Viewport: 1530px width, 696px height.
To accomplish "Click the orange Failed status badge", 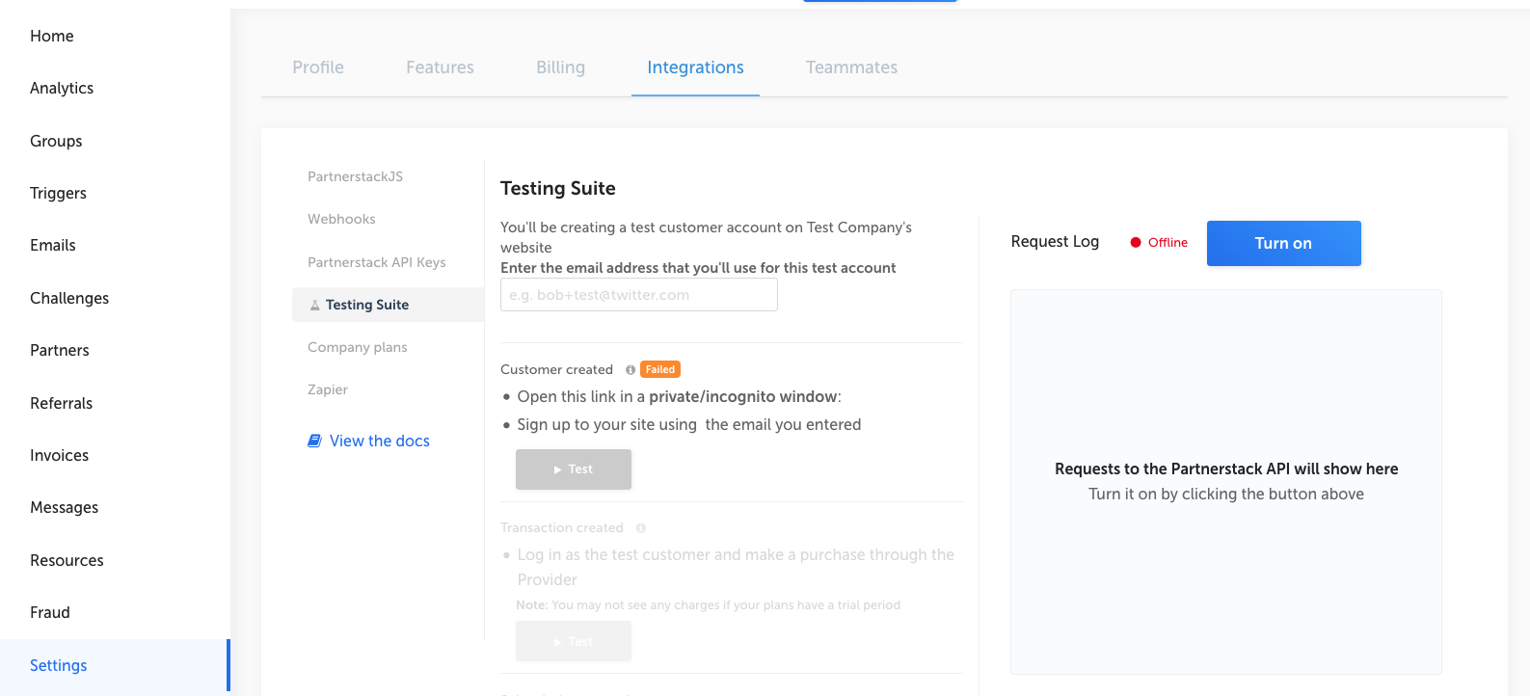I will coord(660,369).
